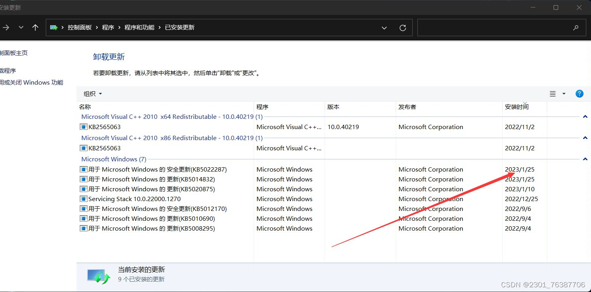Sort by 版本 column header
The height and width of the screenshot is (292, 591).
[333, 107]
